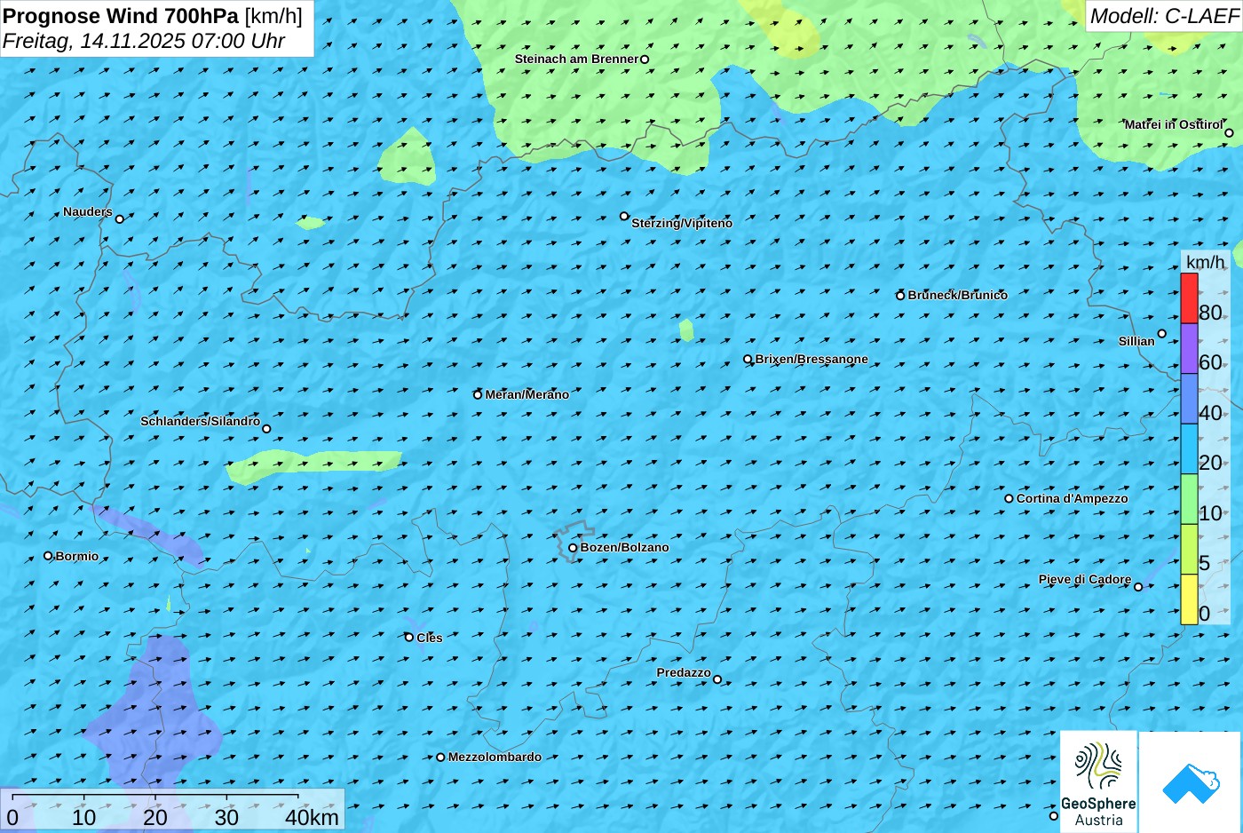Click the 'Bruneck/Brunico' label
The height and width of the screenshot is (833, 1243).
tap(957, 295)
